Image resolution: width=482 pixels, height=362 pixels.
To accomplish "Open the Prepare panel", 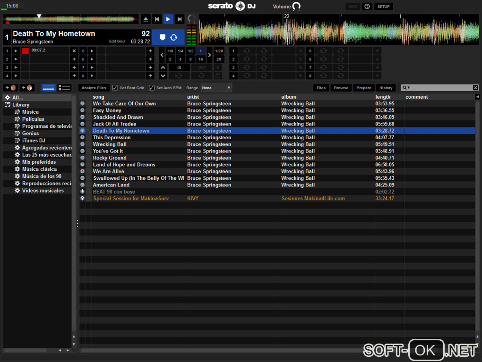I will 364,88.
